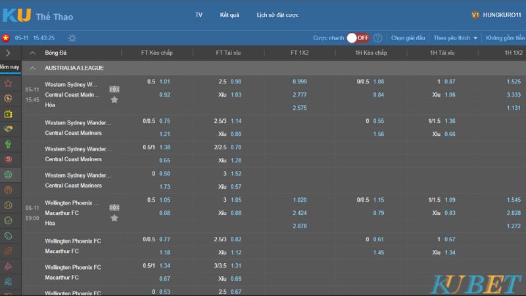Open the Theo yêu thích dropdown
Image resolution: width=526 pixels, height=296 pixels.
click(456, 38)
